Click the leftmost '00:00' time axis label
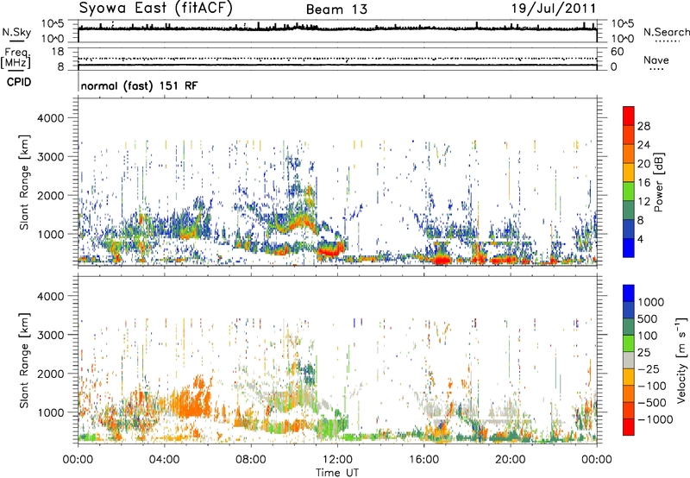690x478 pixels. pos(78,460)
